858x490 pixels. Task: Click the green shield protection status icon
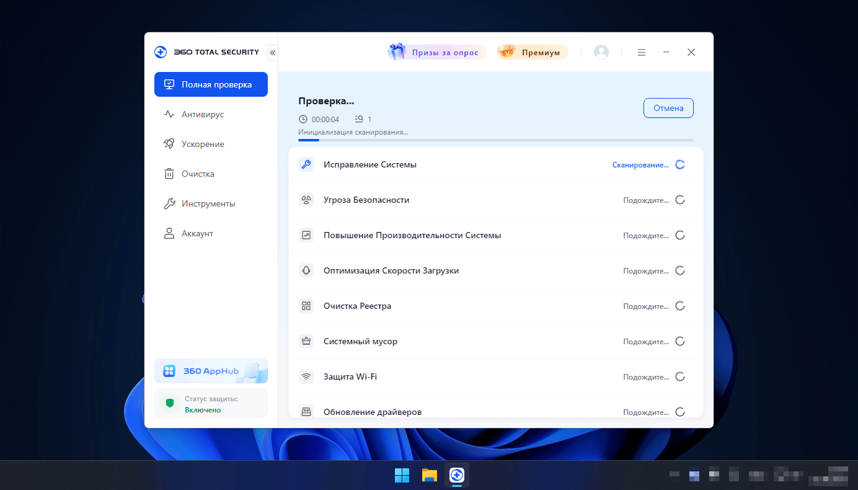click(x=170, y=403)
